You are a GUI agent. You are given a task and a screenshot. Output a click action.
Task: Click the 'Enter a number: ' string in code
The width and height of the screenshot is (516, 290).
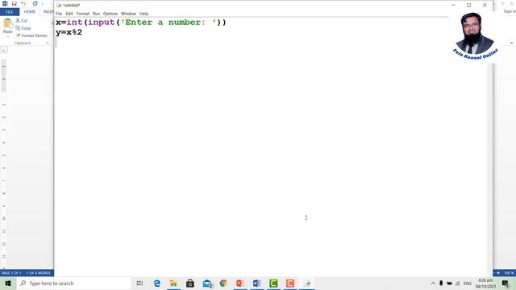click(x=169, y=23)
